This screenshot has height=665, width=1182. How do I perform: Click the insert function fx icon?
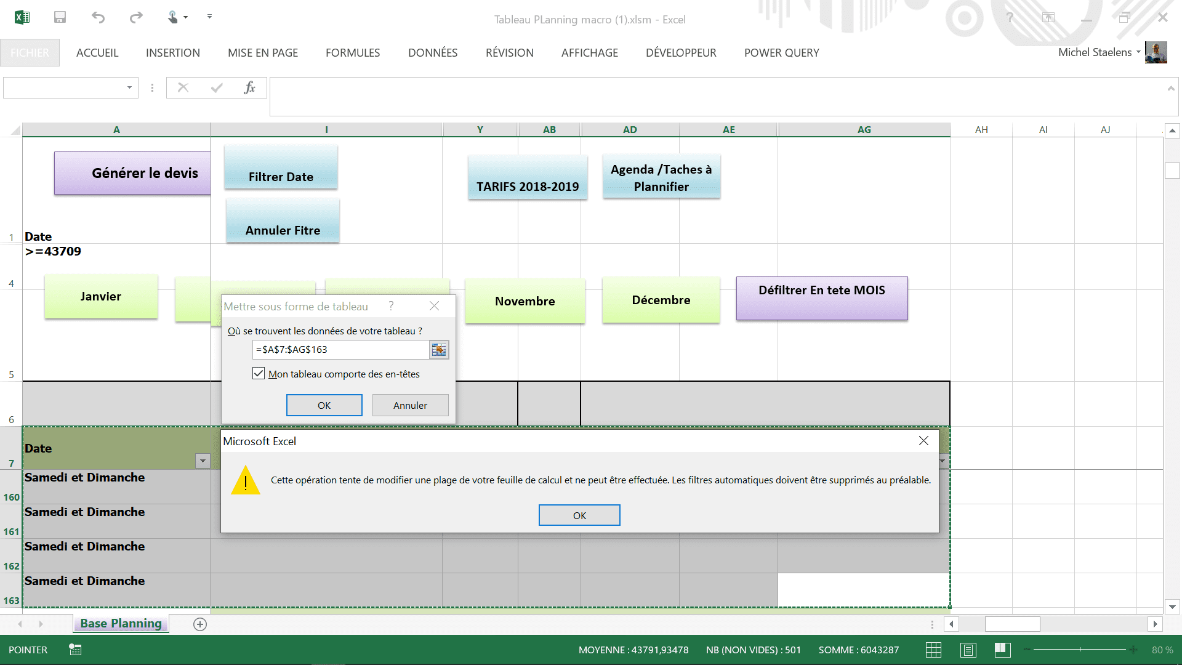249,87
